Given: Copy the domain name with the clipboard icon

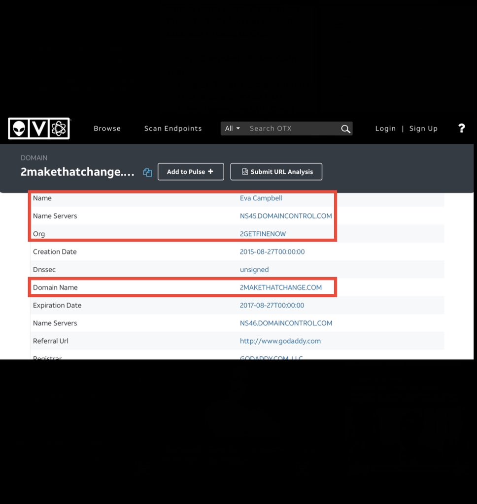Looking at the screenshot, I should pyautogui.click(x=147, y=172).
